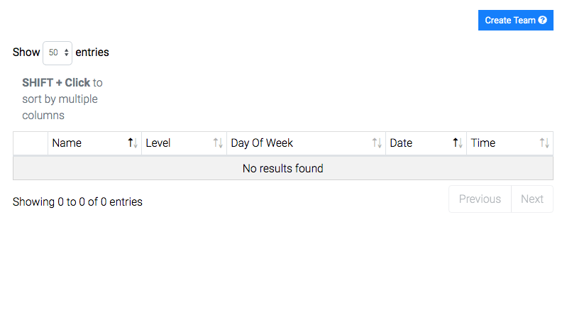
Task: Click the Create Team button
Action: click(515, 21)
